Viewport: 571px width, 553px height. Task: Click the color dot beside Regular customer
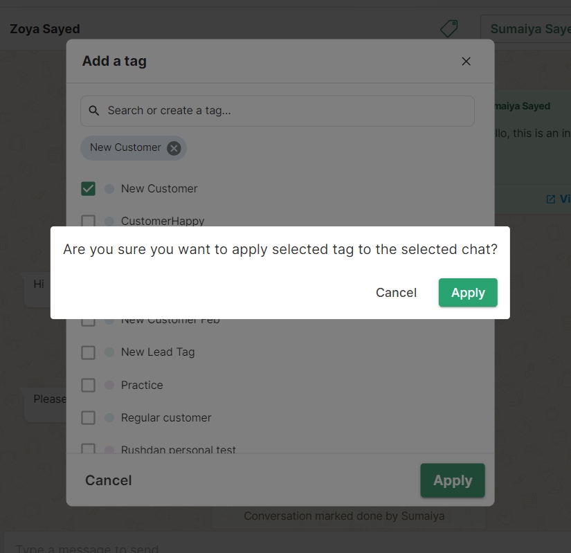coord(109,418)
